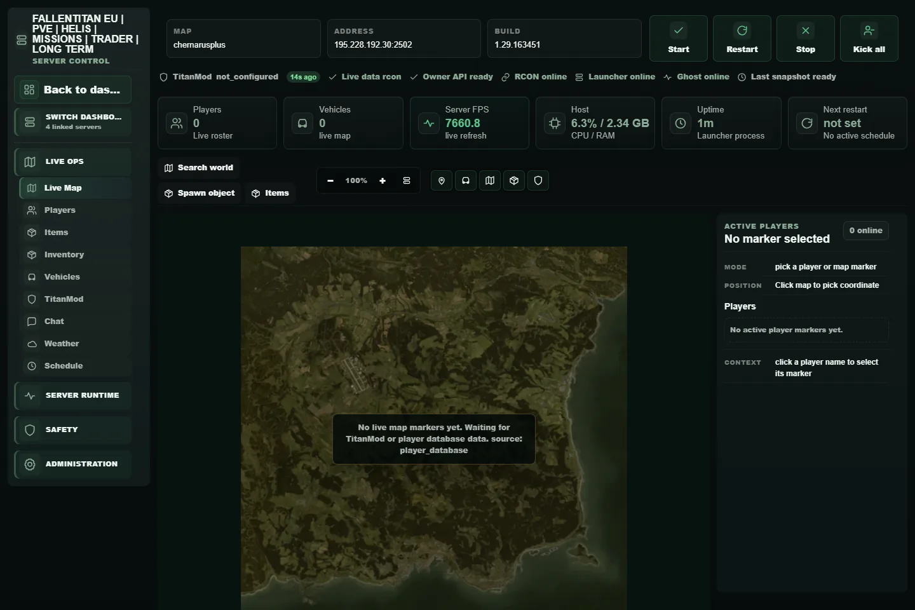
Task: Toggle the folded map layer icon
Action: (490, 181)
